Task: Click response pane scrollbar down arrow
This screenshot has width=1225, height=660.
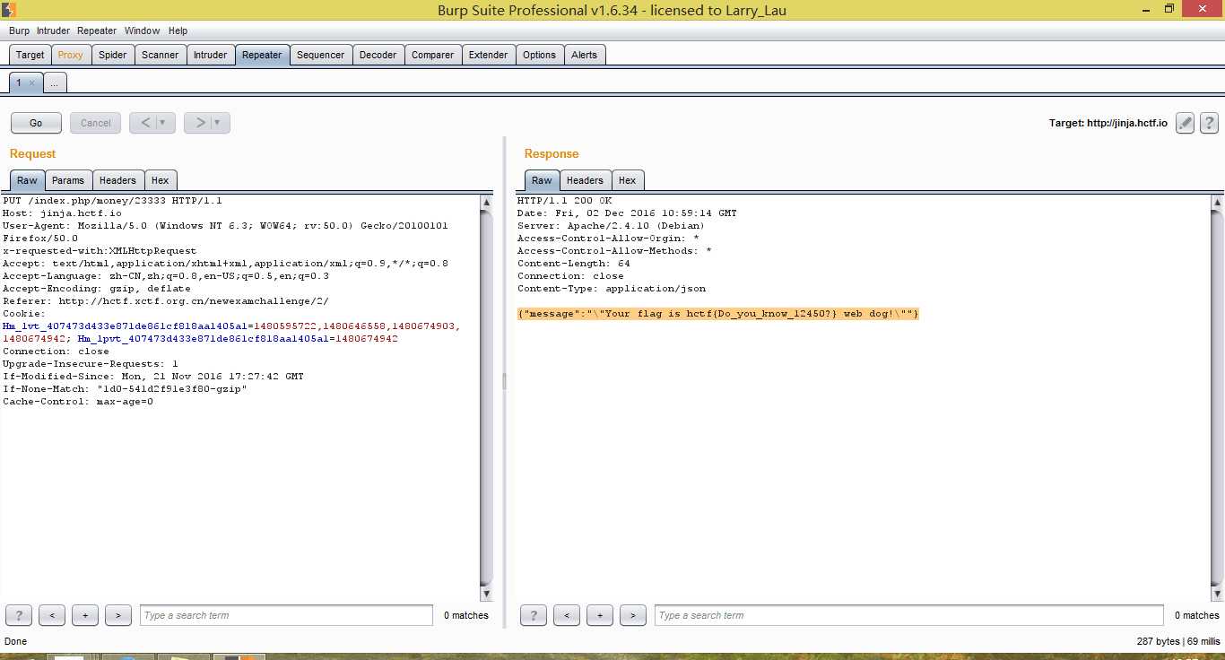Action: click(x=1216, y=594)
